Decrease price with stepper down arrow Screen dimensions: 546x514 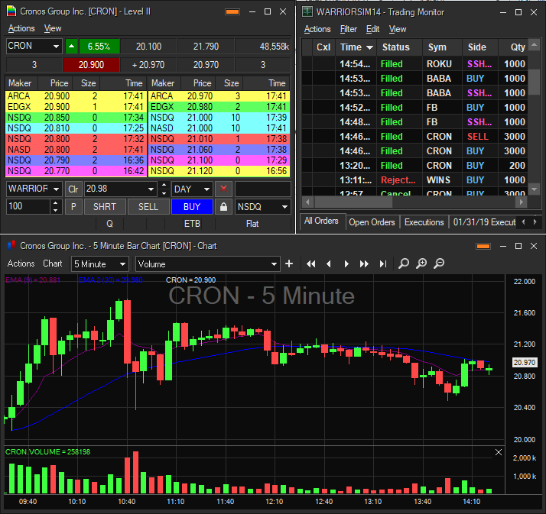tap(164, 192)
